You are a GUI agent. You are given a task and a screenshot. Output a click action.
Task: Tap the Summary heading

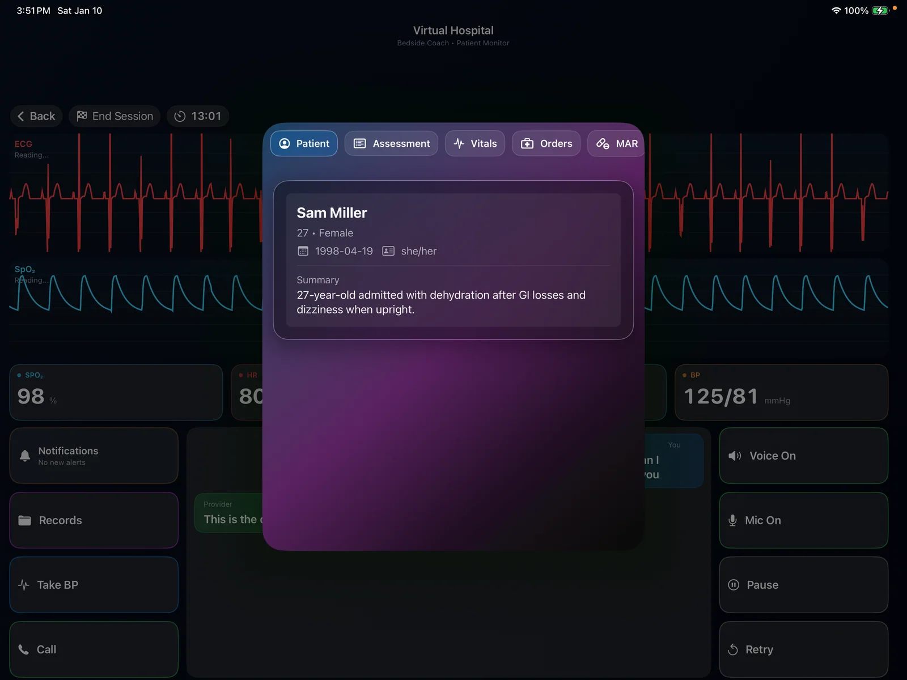318,280
